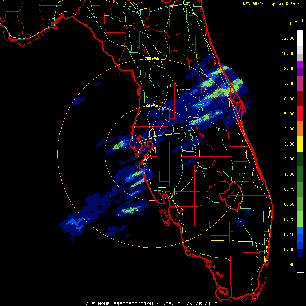Click the 12.00 legend value

(x=288, y=38)
